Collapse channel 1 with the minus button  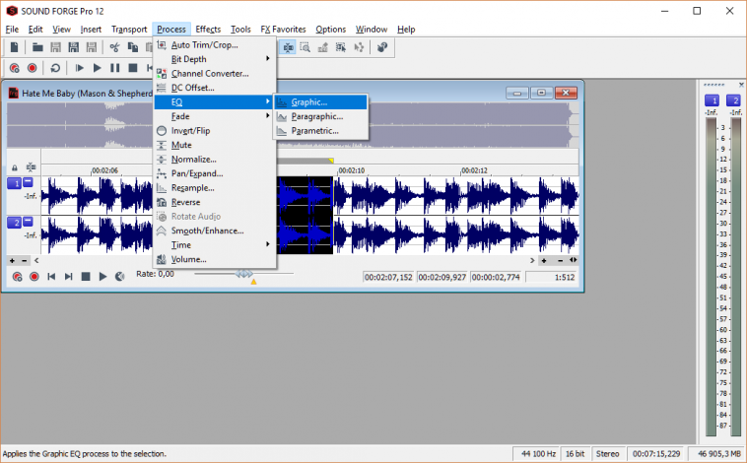point(28,183)
